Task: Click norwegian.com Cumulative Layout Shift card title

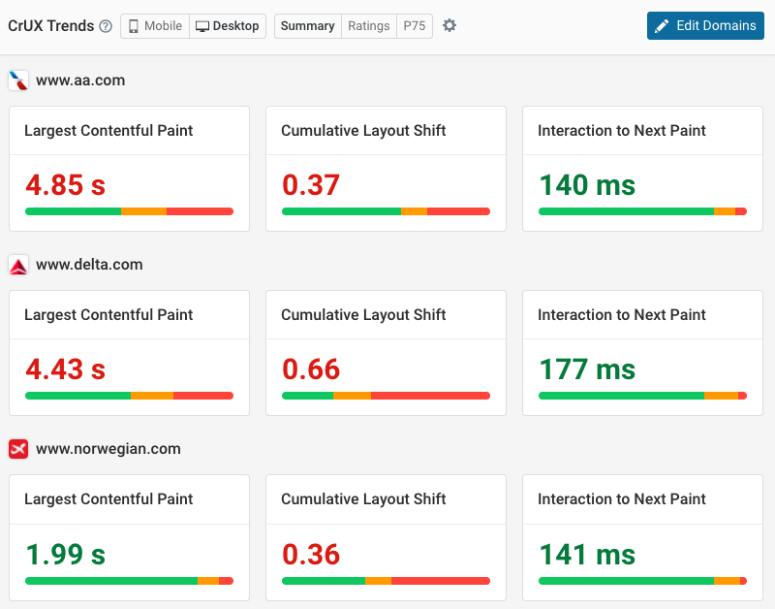Action: click(363, 499)
